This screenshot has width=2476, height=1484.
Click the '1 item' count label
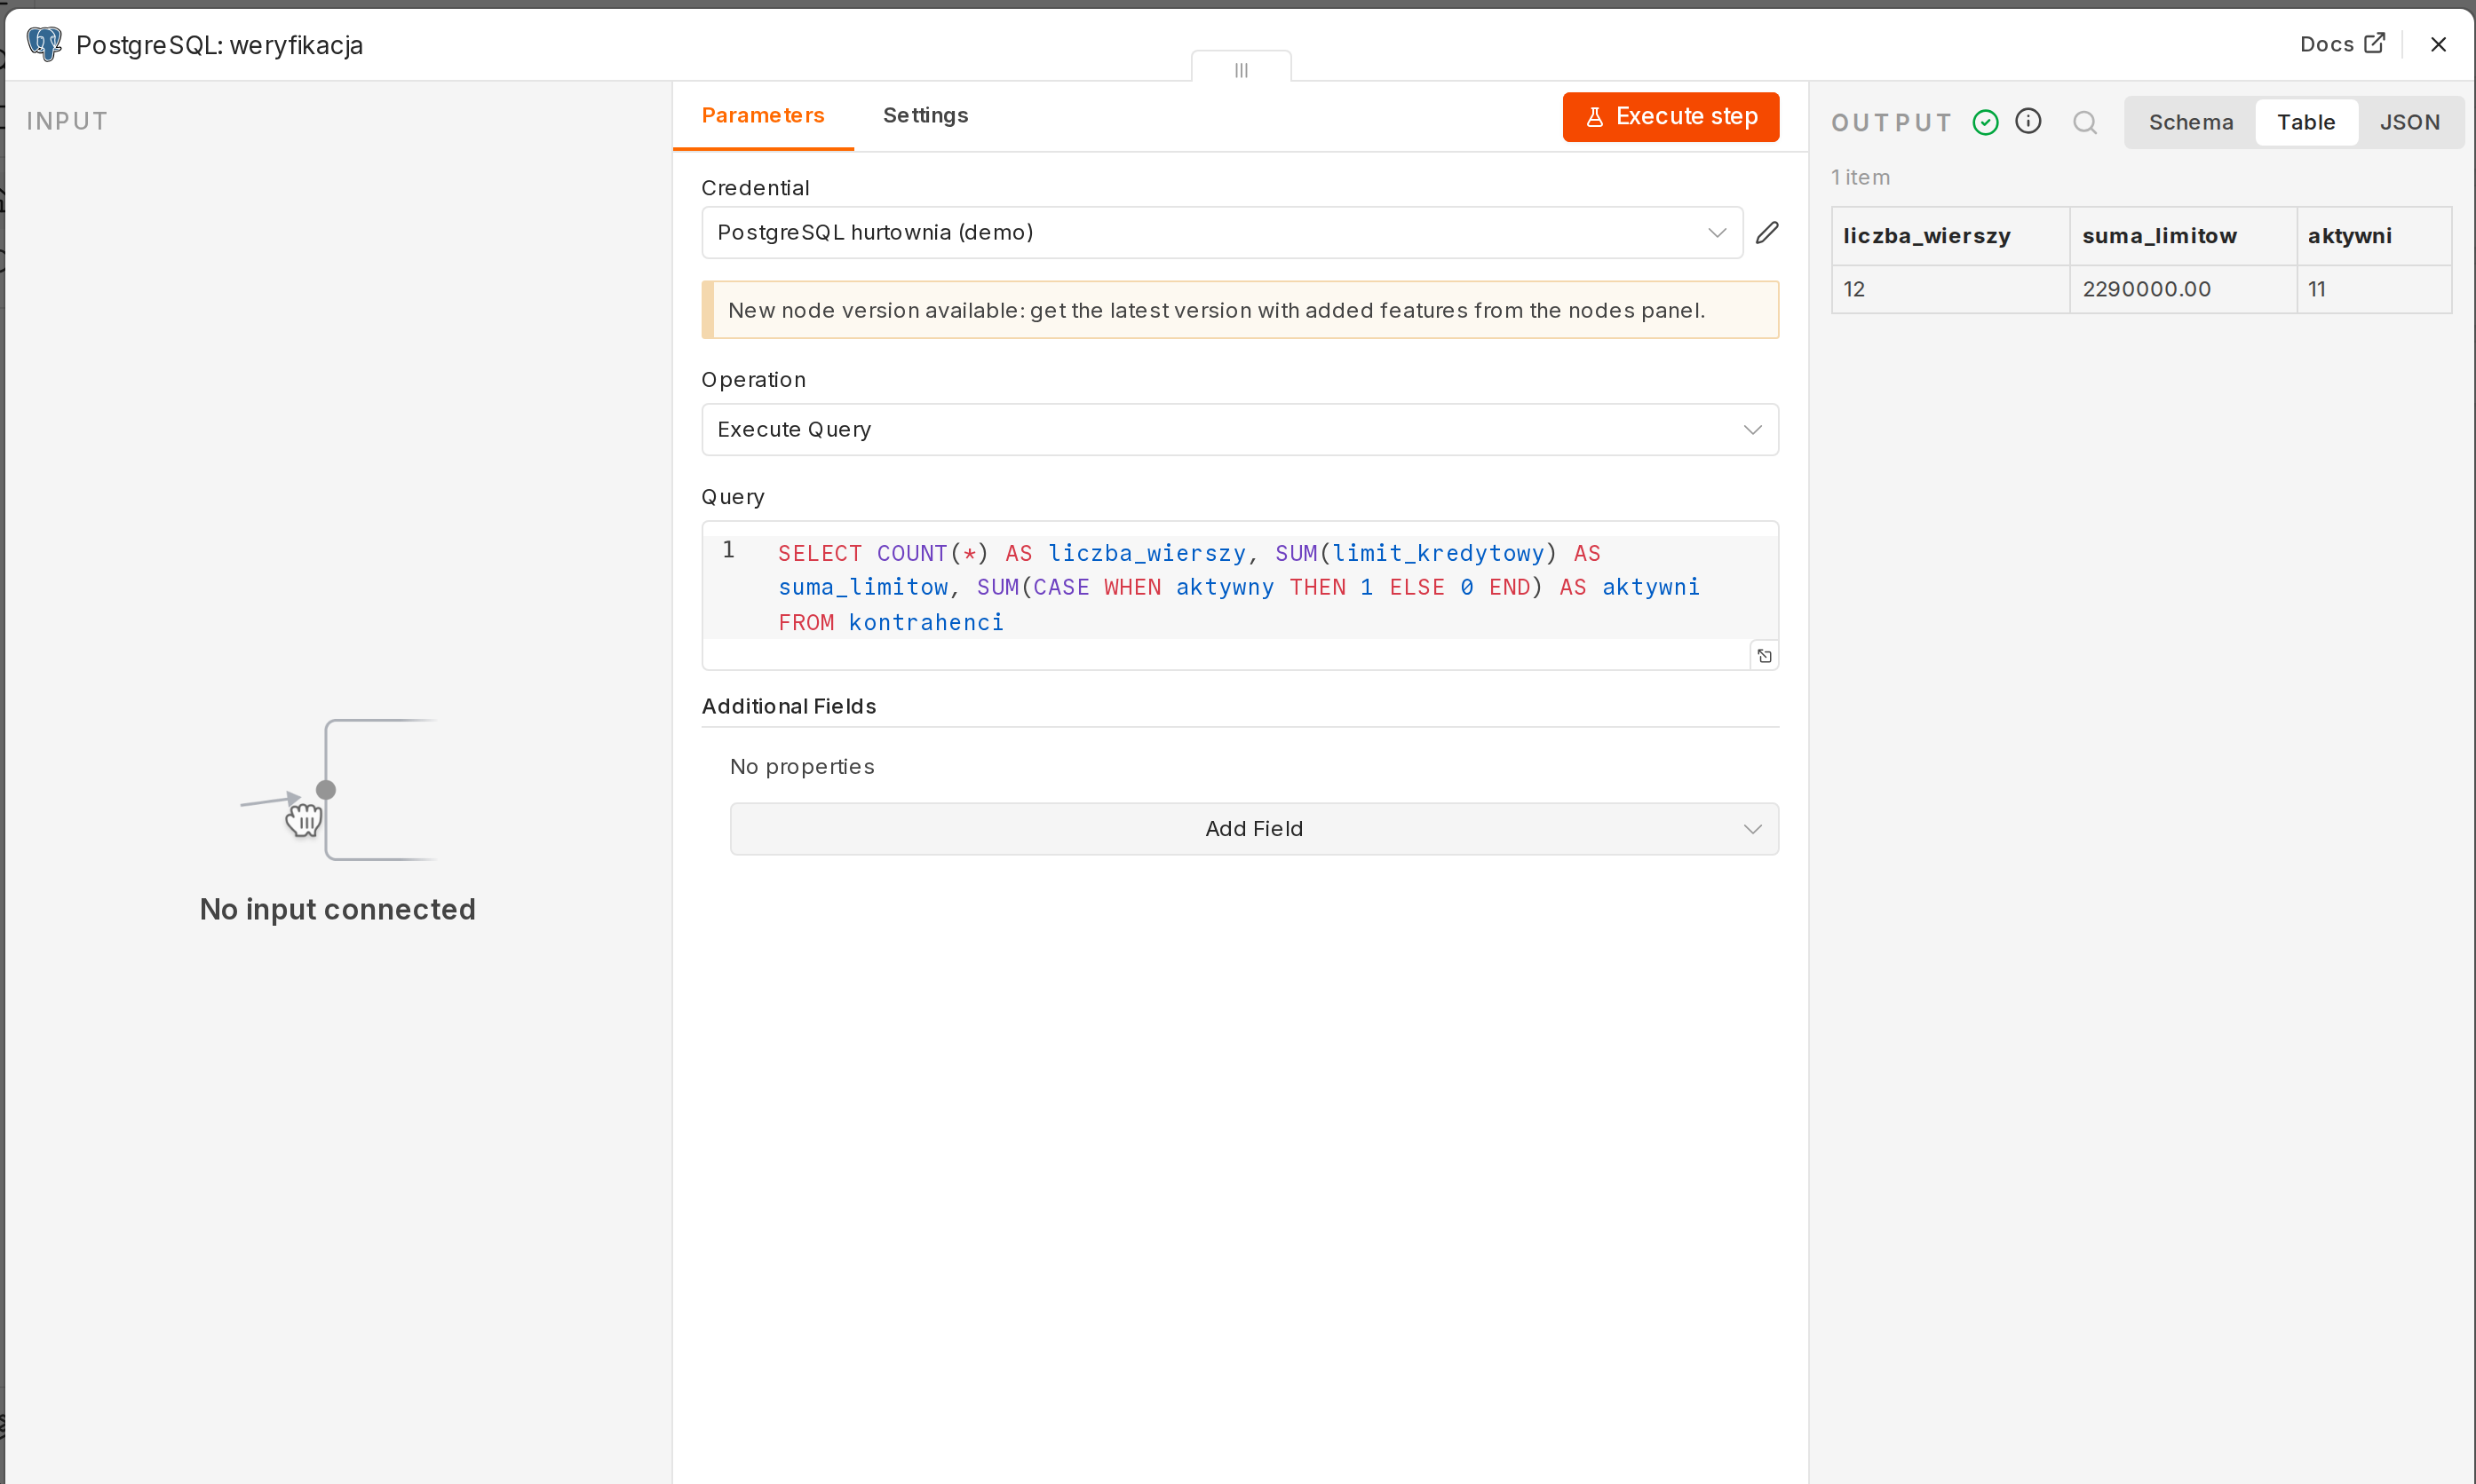click(1860, 177)
